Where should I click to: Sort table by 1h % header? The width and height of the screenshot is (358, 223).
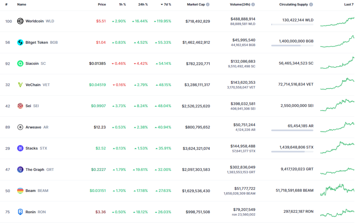(122, 5)
